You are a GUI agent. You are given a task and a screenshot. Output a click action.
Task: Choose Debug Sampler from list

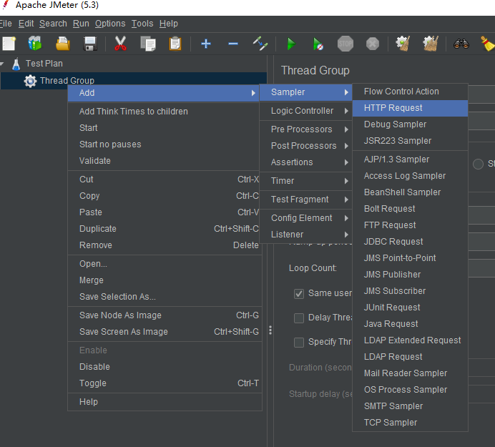tap(410, 124)
